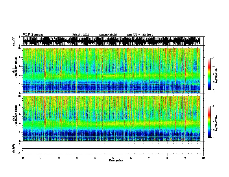Click the ch.1 spectrogram color bar

209,74
